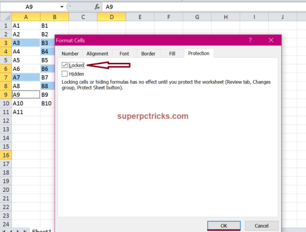Screen dimensions: 306x232
Task: Select column I header
Action: (x=254, y=17)
